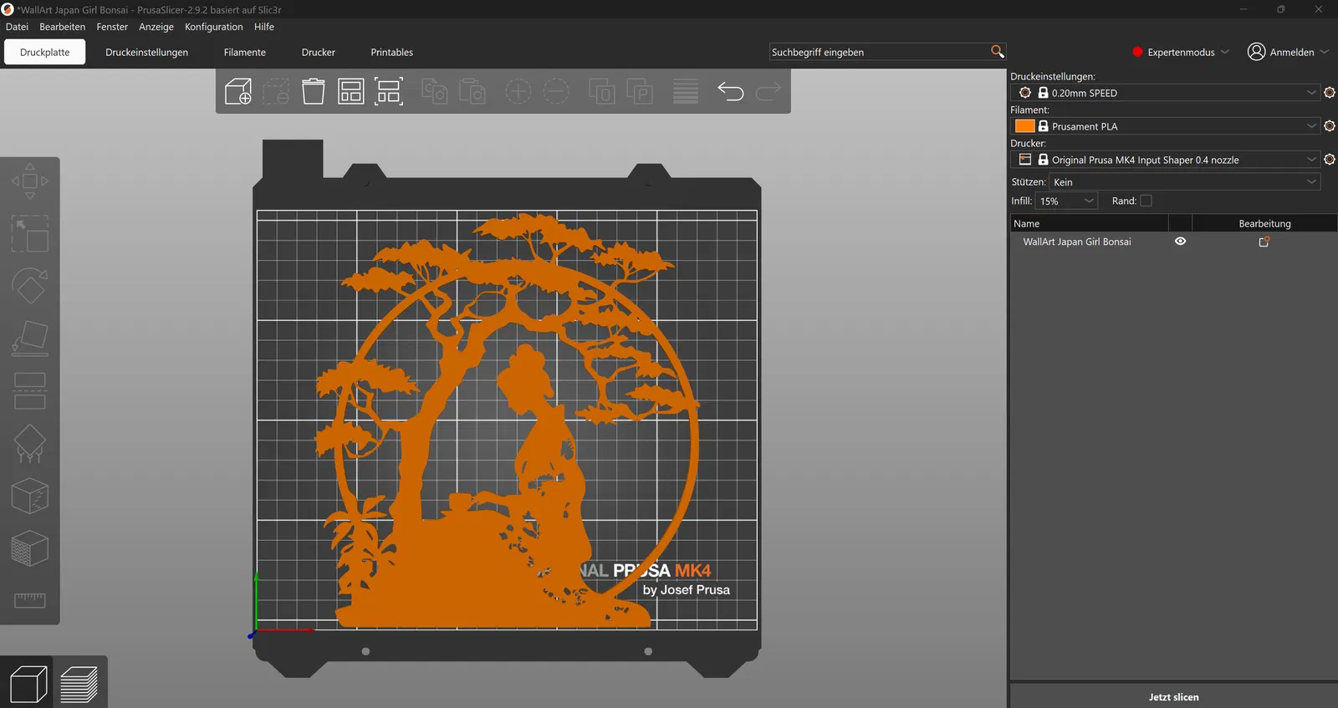Select the Scale tool in left sidebar
1338x708 pixels.
tap(30, 234)
